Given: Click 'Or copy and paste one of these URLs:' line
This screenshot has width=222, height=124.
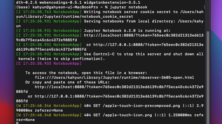Looking at the screenshot, I should pos(67,82).
